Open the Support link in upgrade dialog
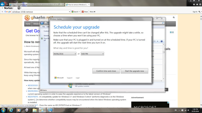Viewport: 202px width, 113px height. pyautogui.click(x=70, y=78)
